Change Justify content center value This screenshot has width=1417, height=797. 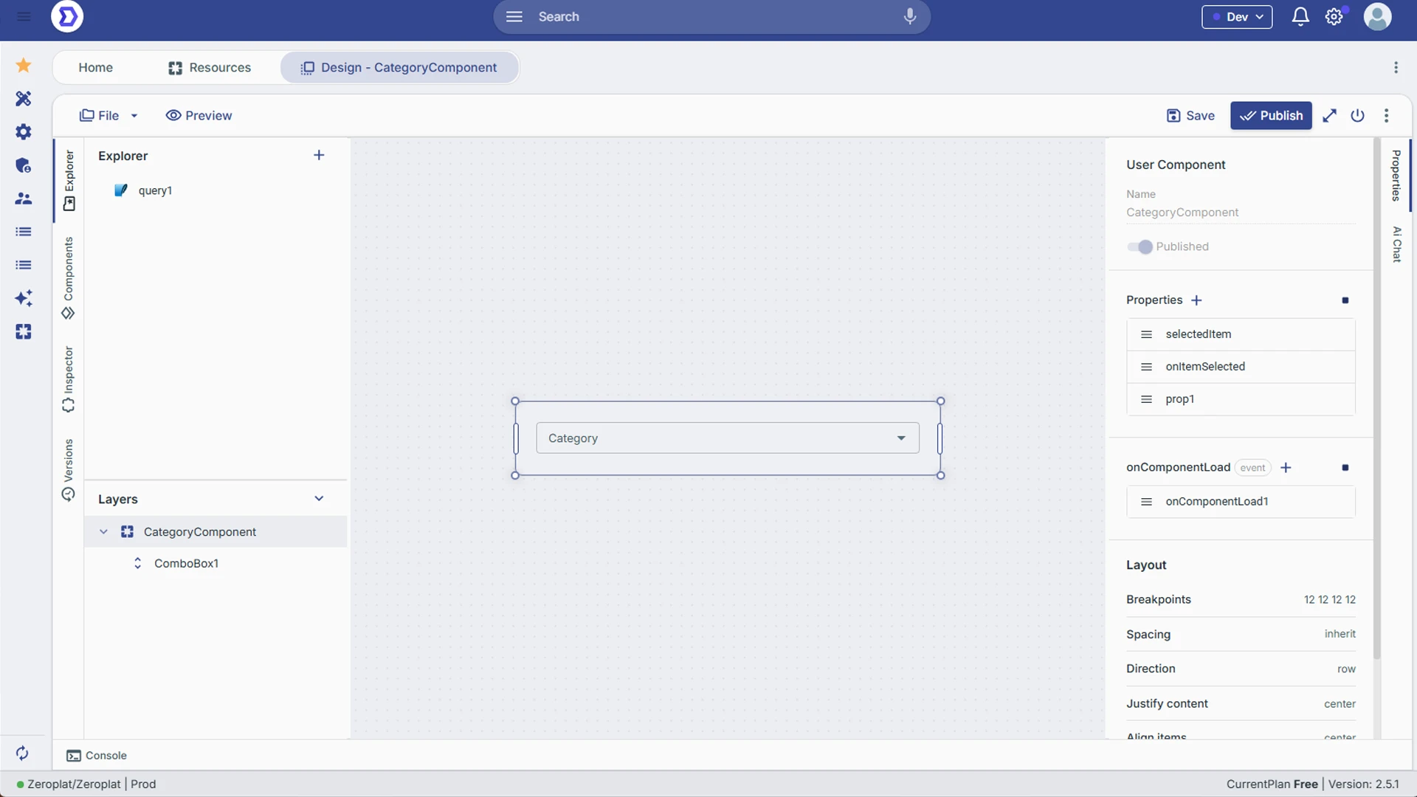(x=1340, y=704)
